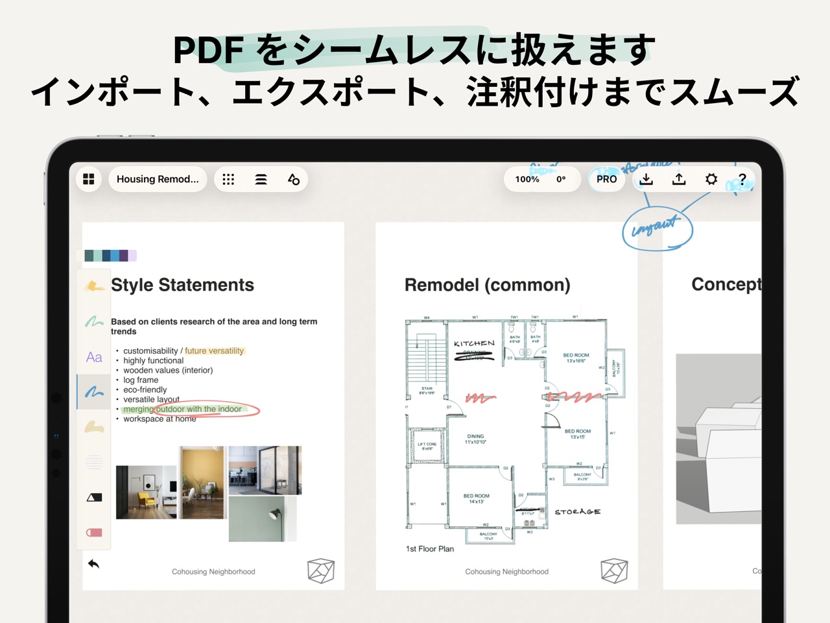The width and height of the screenshot is (830, 623).
Task: Pick the dark navy color swatch
Action: [x=106, y=256]
